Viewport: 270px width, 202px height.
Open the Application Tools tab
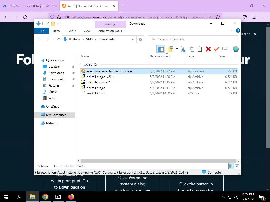110,31
